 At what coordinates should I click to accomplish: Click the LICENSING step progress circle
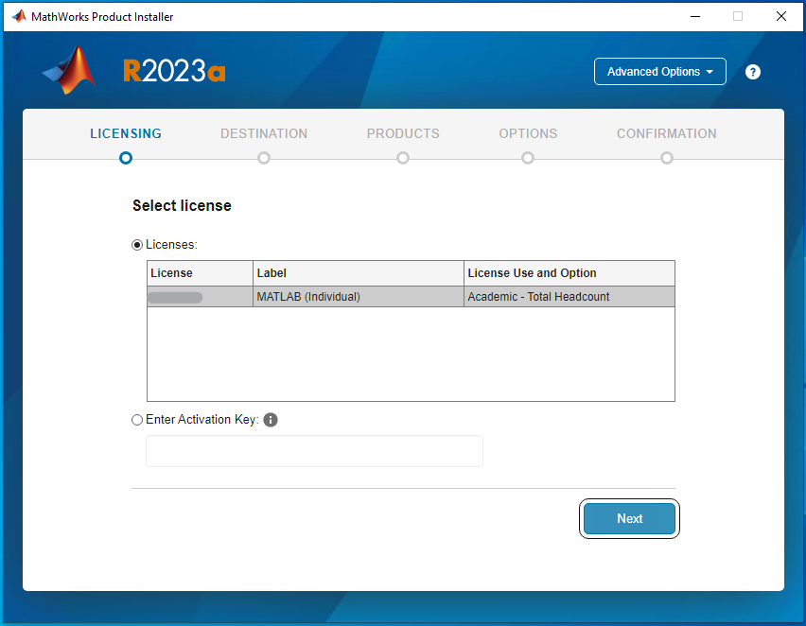click(x=125, y=158)
